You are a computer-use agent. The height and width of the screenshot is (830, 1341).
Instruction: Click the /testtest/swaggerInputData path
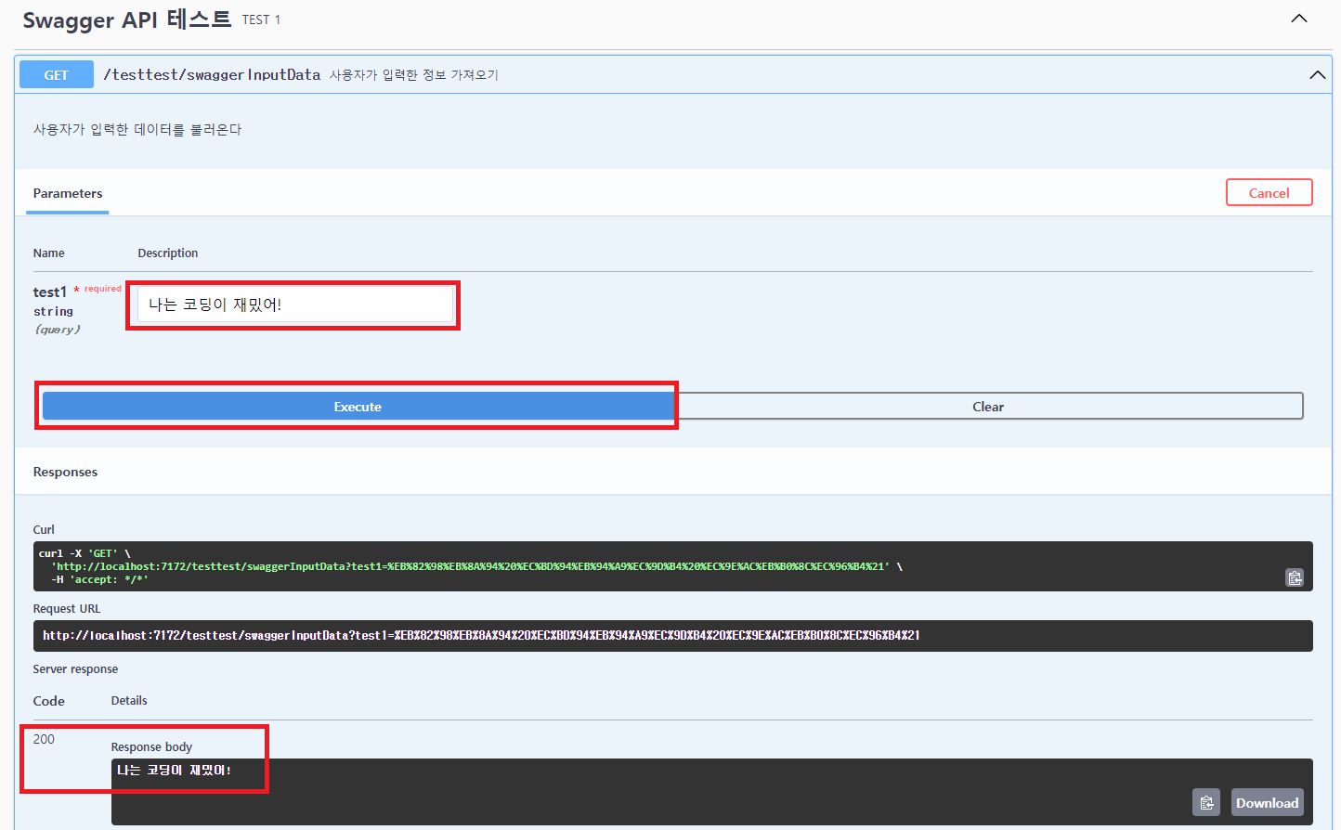coord(212,75)
